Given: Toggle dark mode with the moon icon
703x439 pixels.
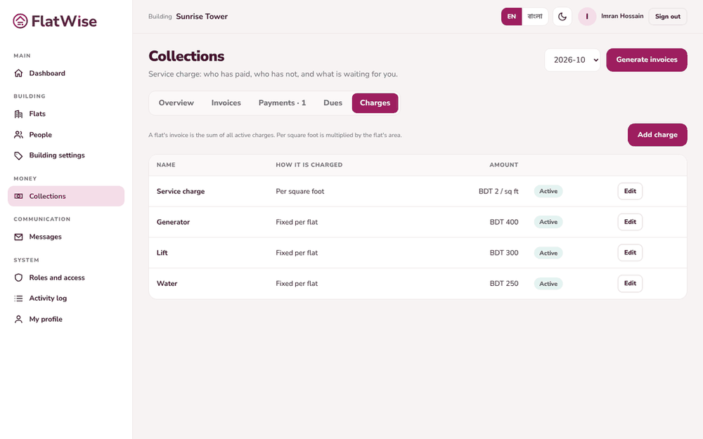Looking at the screenshot, I should pos(562,17).
